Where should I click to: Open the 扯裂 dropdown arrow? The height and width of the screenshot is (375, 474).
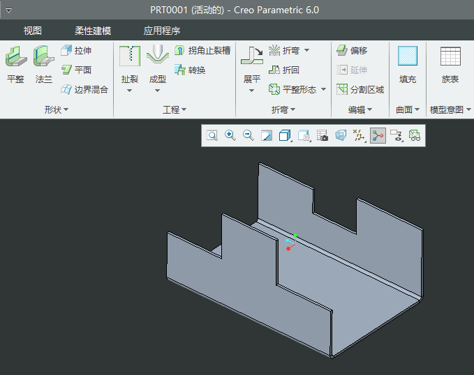(x=129, y=91)
